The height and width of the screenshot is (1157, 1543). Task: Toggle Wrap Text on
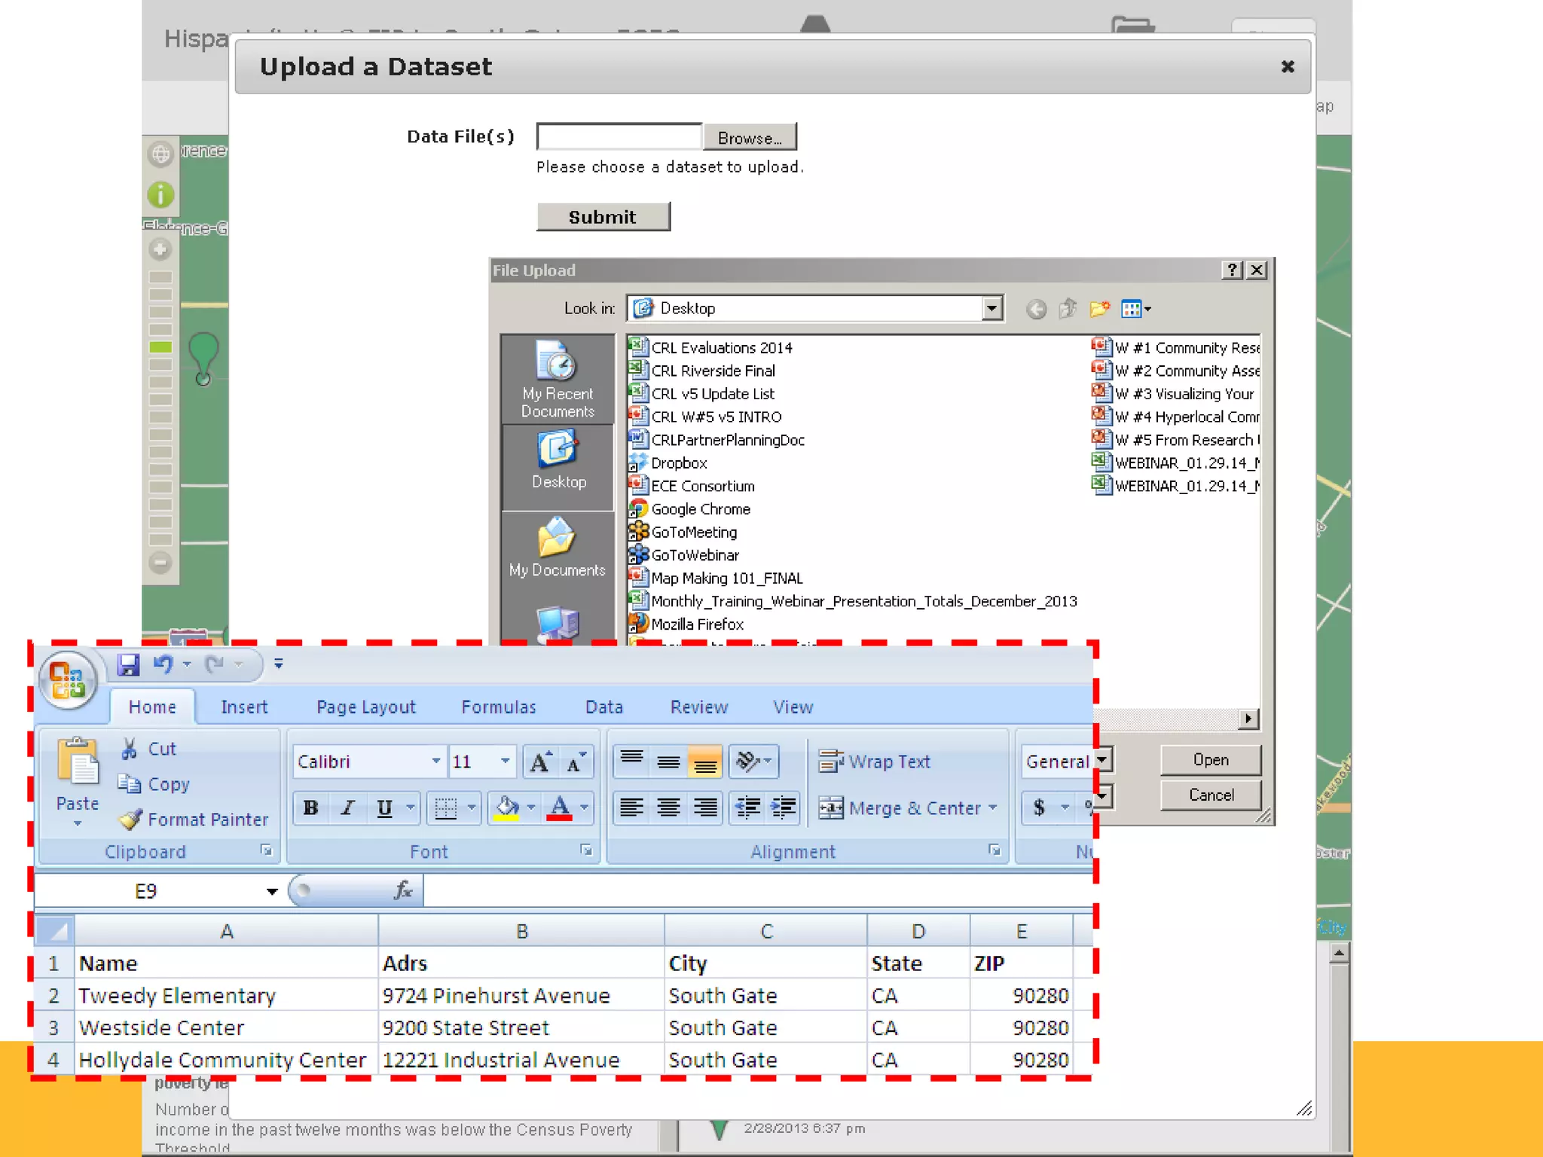tap(874, 762)
